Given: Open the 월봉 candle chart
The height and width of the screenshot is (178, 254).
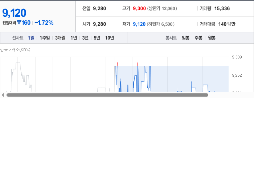Looking at the screenshot, I should pyautogui.click(x=212, y=38).
